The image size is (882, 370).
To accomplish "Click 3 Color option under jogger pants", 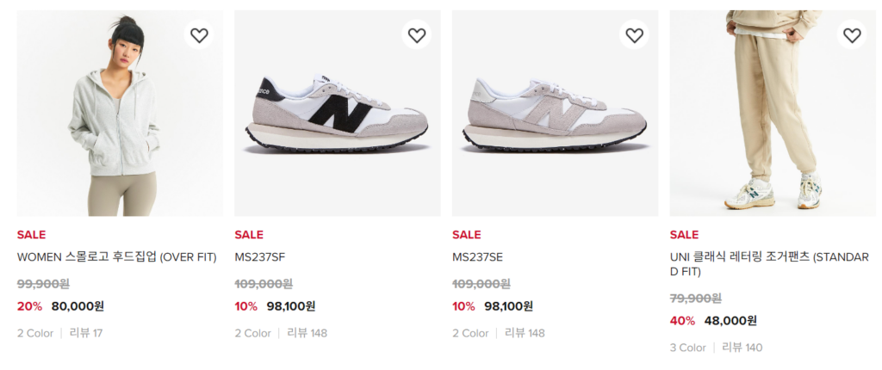I will [x=688, y=348].
